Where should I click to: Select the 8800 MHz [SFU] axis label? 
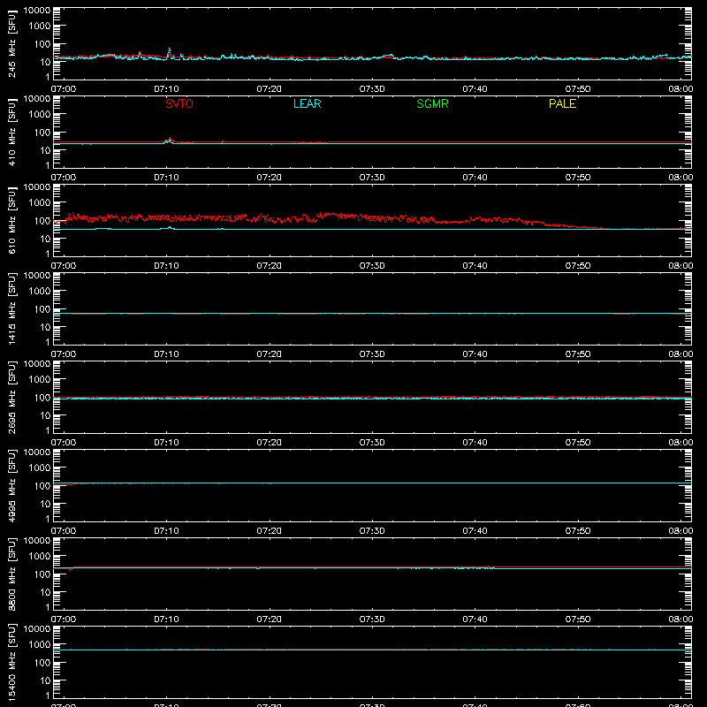(11, 574)
